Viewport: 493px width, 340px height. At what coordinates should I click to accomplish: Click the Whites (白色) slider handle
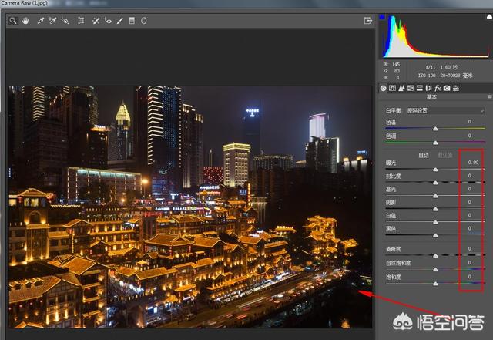(435, 223)
